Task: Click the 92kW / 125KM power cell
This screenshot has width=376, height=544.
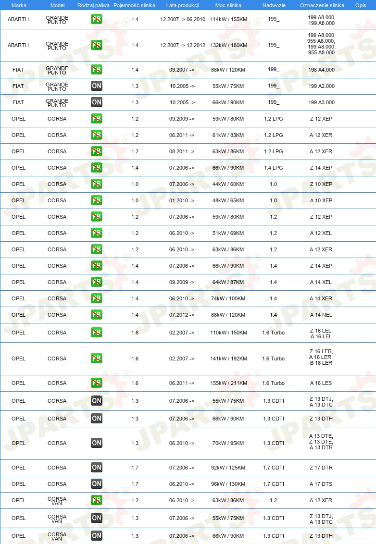Action: pyautogui.click(x=228, y=468)
